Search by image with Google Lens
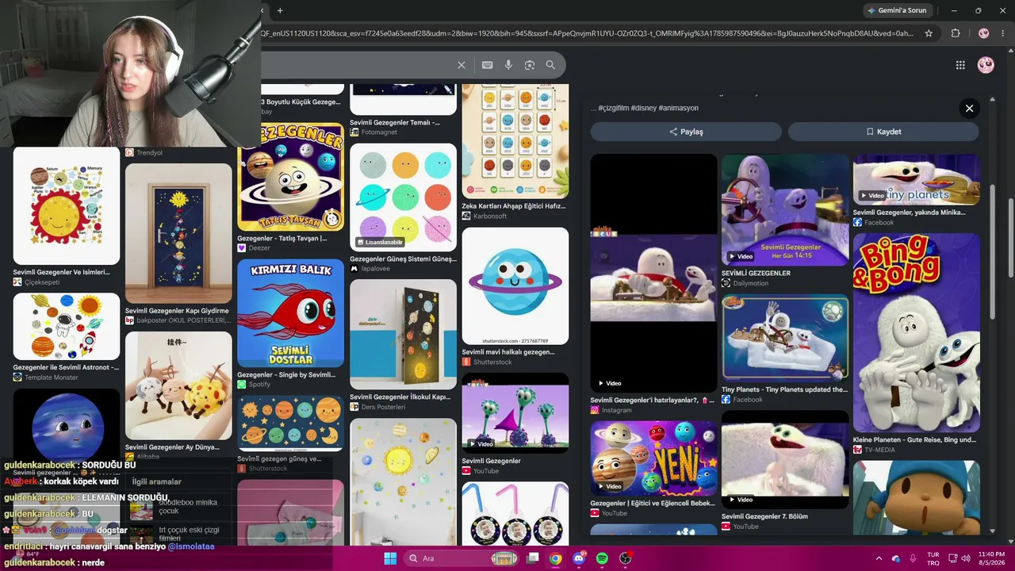This screenshot has height=571, width=1015. 530,65
